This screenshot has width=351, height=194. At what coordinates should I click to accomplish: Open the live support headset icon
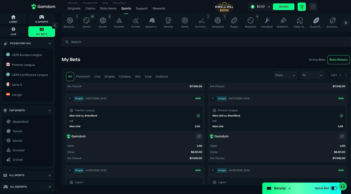pos(342,186)
